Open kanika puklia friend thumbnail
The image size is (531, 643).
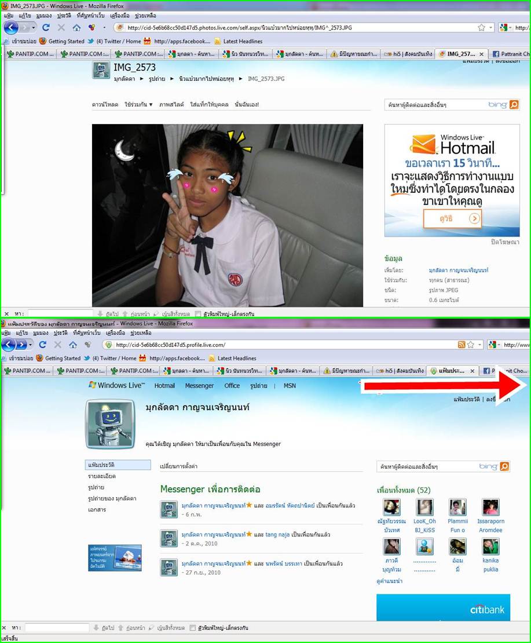(490, 547)
